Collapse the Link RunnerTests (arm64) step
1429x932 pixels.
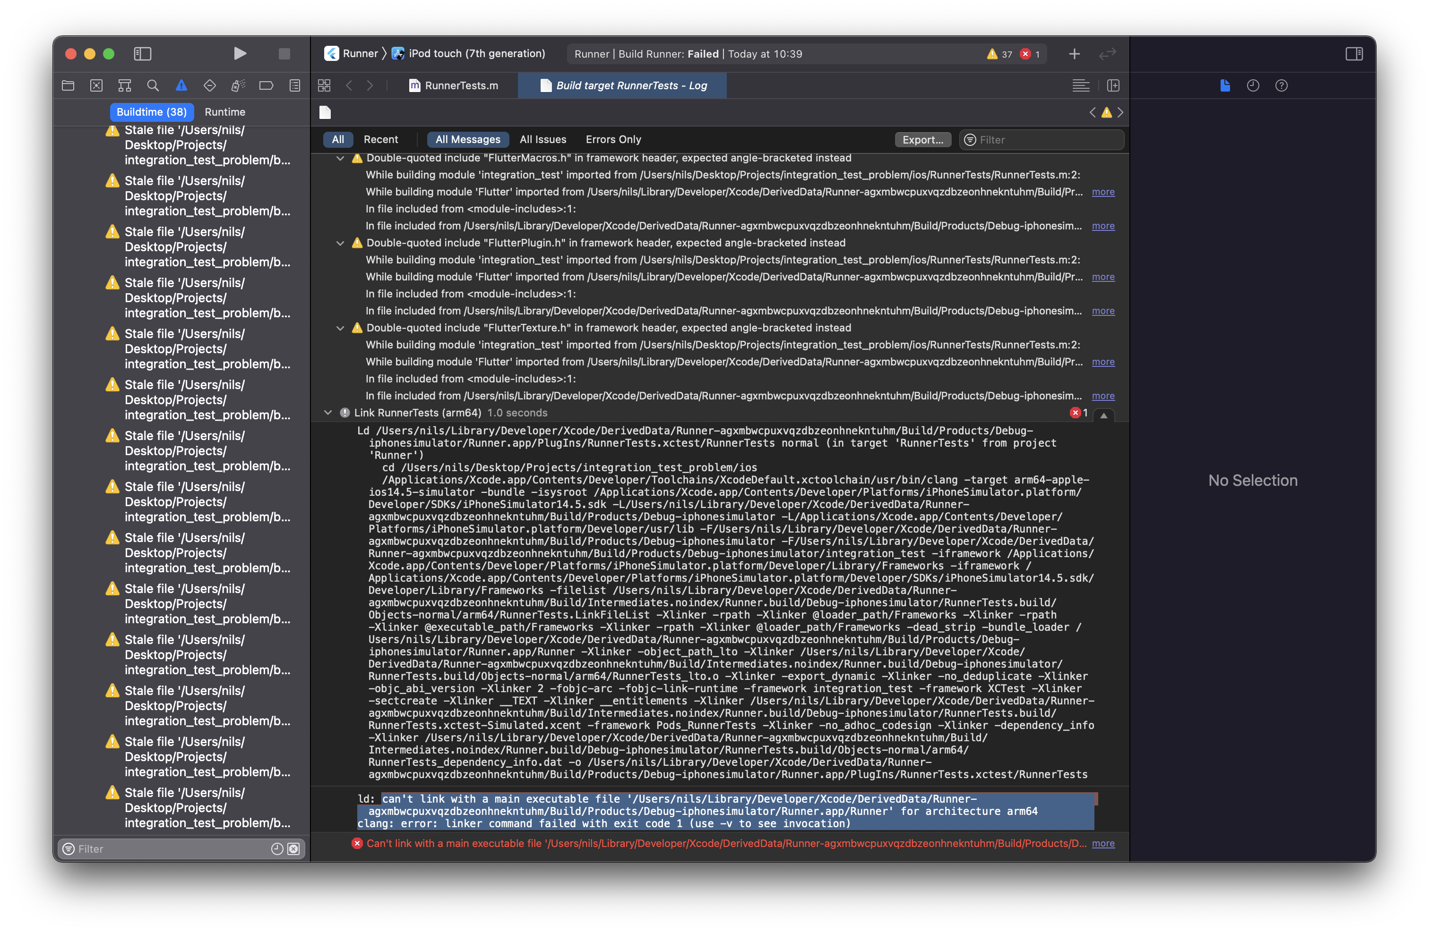pos(328,413)
